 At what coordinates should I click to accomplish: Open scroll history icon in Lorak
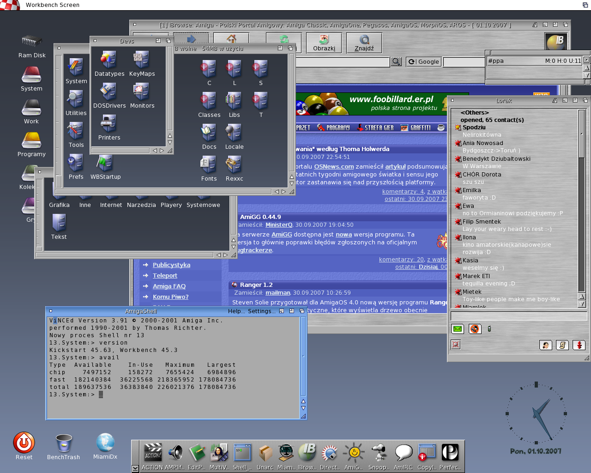pyautogui.click(x=562, y=345)
